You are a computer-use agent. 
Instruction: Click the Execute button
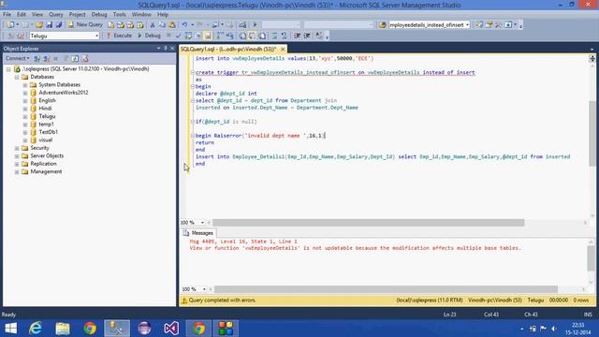point(119,36)
